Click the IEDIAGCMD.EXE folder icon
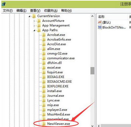Image resolution: width=131 pixels, height=127 pixels. click(44, 82)
